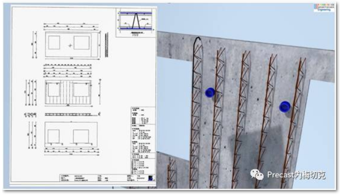This screenshot has width=341, height=195.
Task: Click the drawing title block at sheet bottom
Action: click(107, 178)
